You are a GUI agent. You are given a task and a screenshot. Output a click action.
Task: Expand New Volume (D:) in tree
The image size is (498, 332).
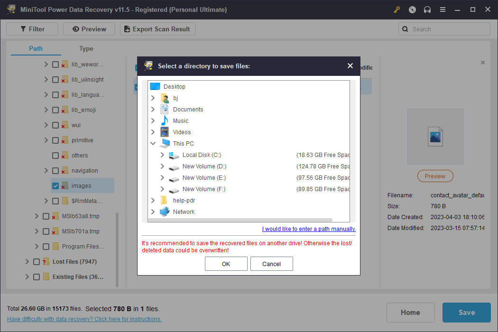(162, 166)
